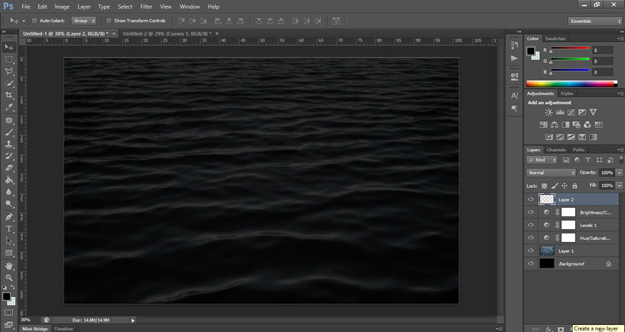
Task: Click the Brightness/Contrast adjustment icon
Action: (x=549, y=113)
